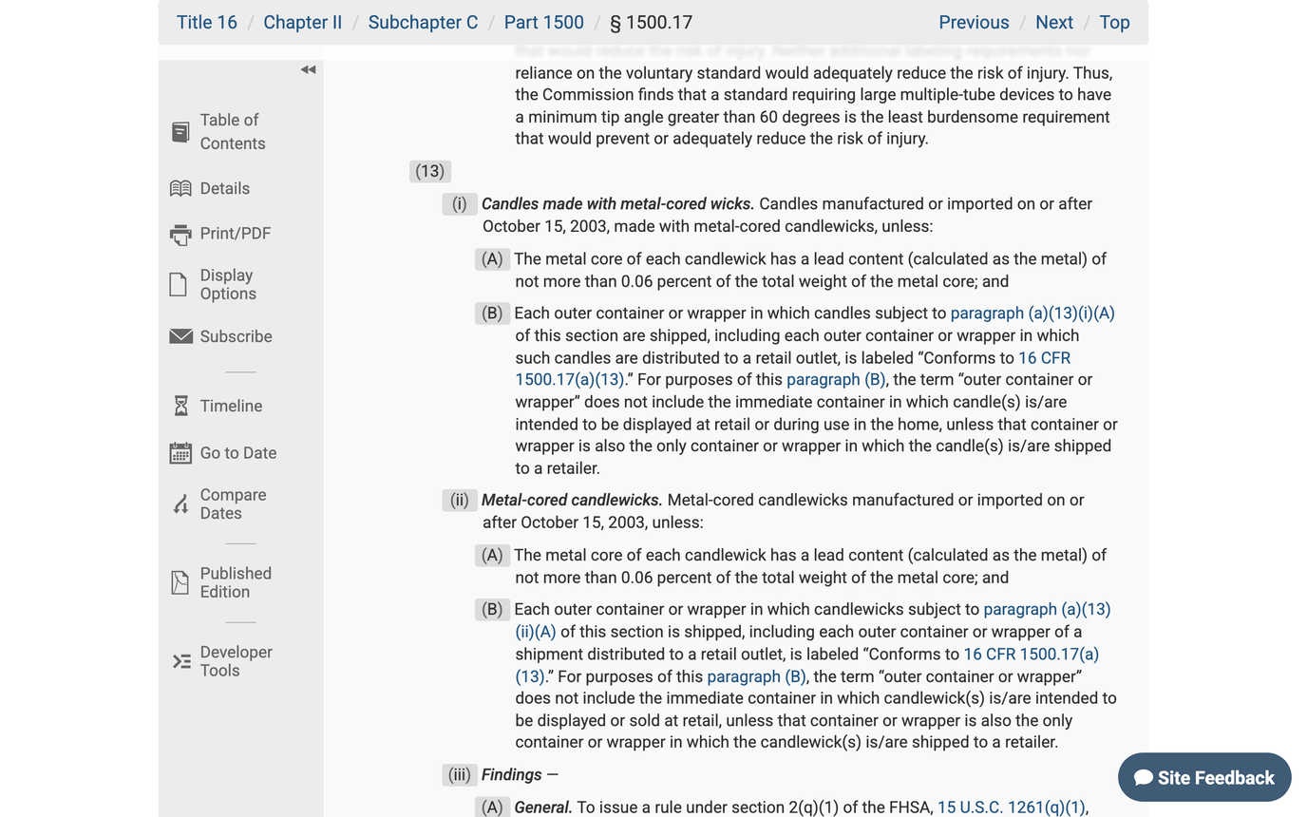This screenshot has height=817, width=1307.
Task: Open Compare Dates in sidebar
Action: point(233,503)
